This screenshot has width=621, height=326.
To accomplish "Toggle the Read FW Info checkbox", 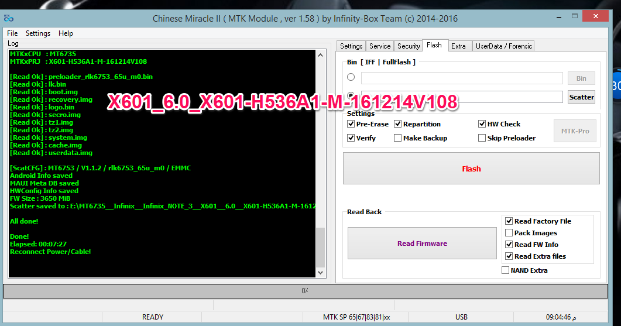I will (509, 245).
